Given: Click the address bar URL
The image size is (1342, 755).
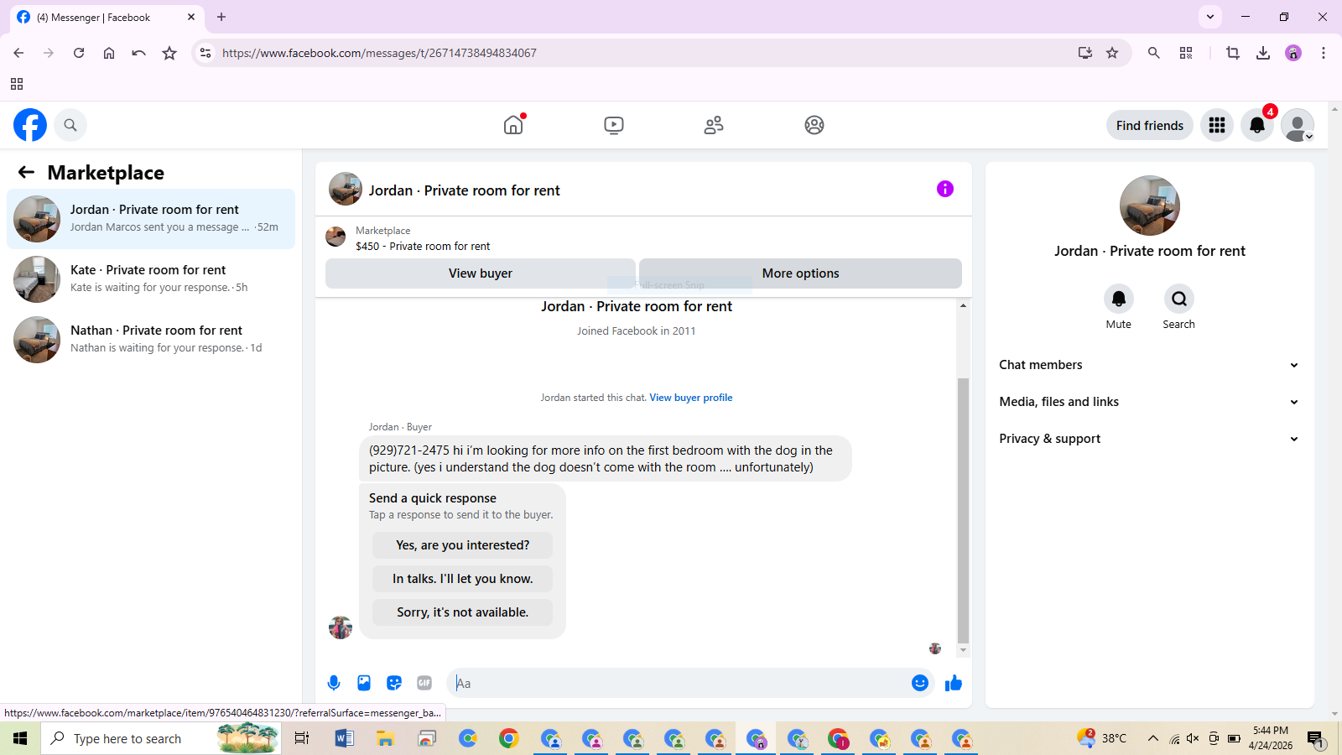Looking at the screenshot, I should point(379,53).
